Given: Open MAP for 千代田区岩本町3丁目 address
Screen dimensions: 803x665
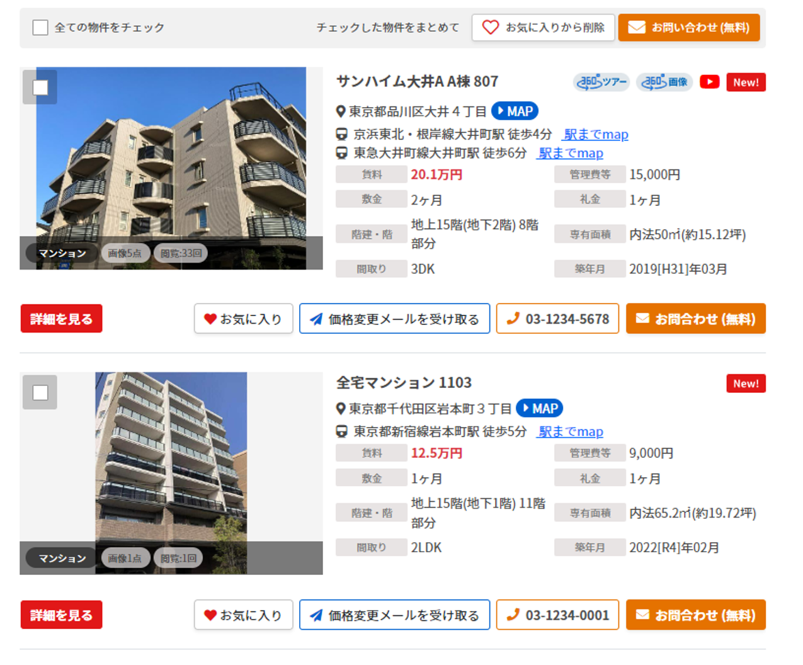Looking at the screenshot, I should tap(539, 409).
